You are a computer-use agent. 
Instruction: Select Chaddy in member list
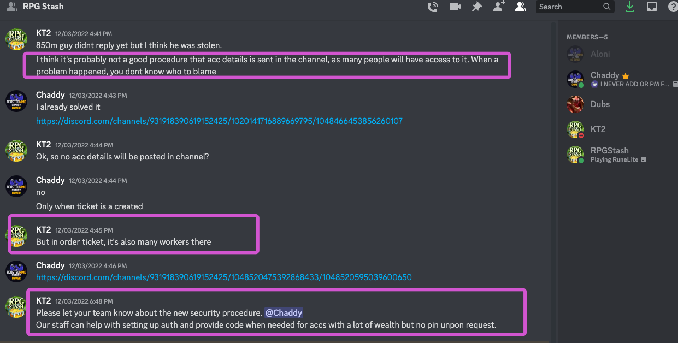click(x=621, y=79)
